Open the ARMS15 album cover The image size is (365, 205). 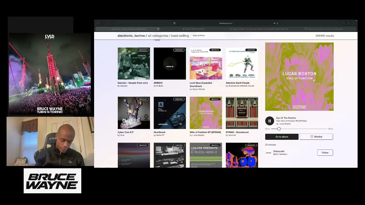[x=170, y=63]
